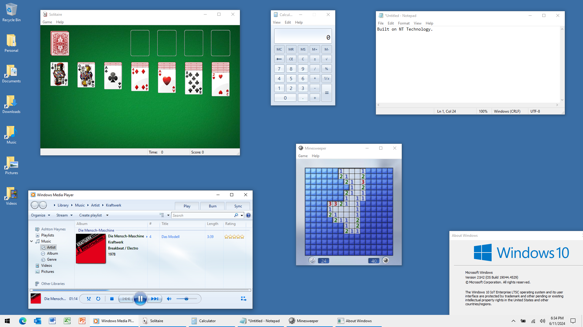This screenshot has height=327, width=583.
Task: Skip to next track
Action: (155, 299)
